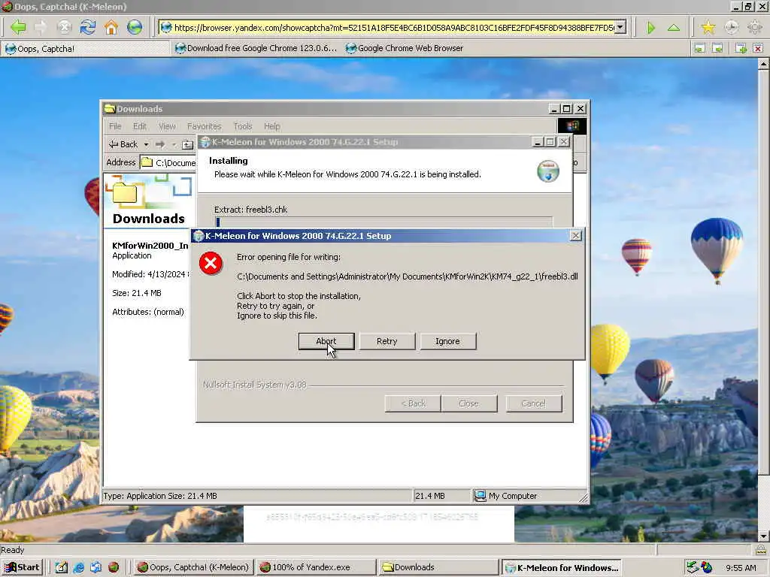Click browser page scrollbar down arrow
This screenshot has height=577, width=770.
[763, 536]
